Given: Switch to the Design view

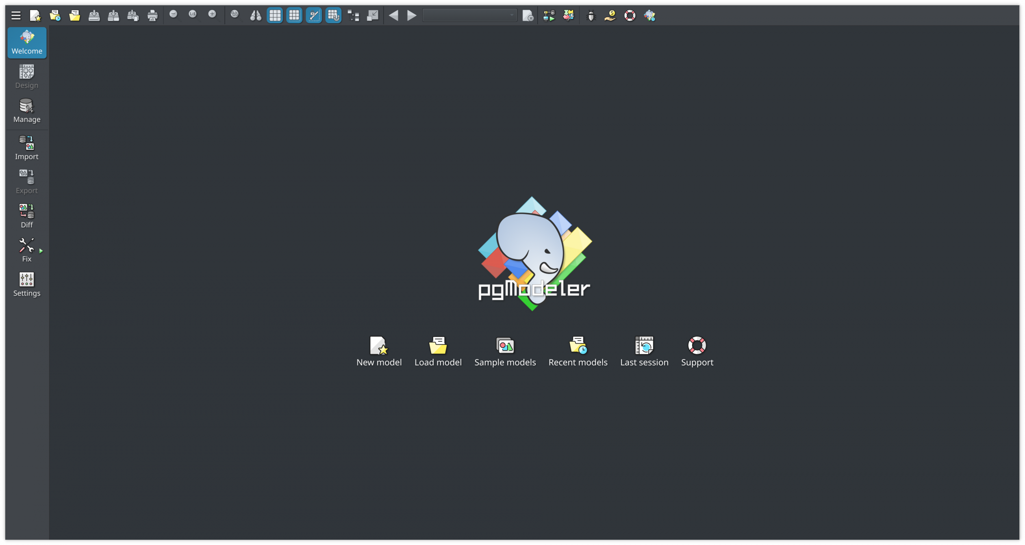Looking at the screenshot, I should click(x=27, y=77).
